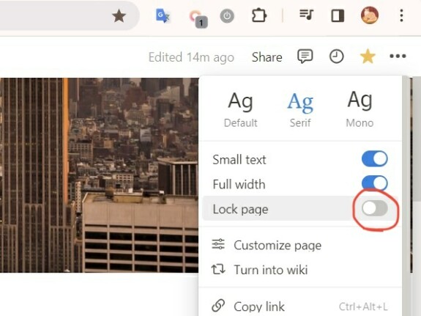This screenshot has height=316, width=421.
Task: Toggle the yellow favorite star
Action: 368,56
